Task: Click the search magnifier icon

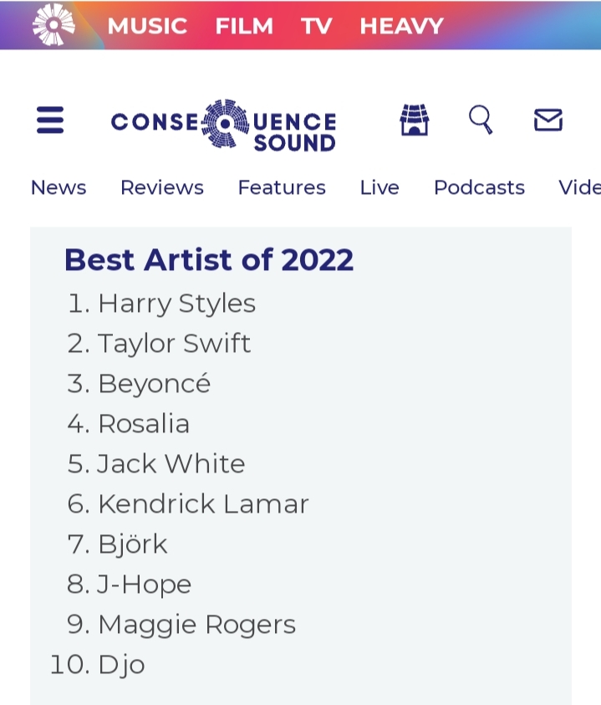Action: [481, 120]
